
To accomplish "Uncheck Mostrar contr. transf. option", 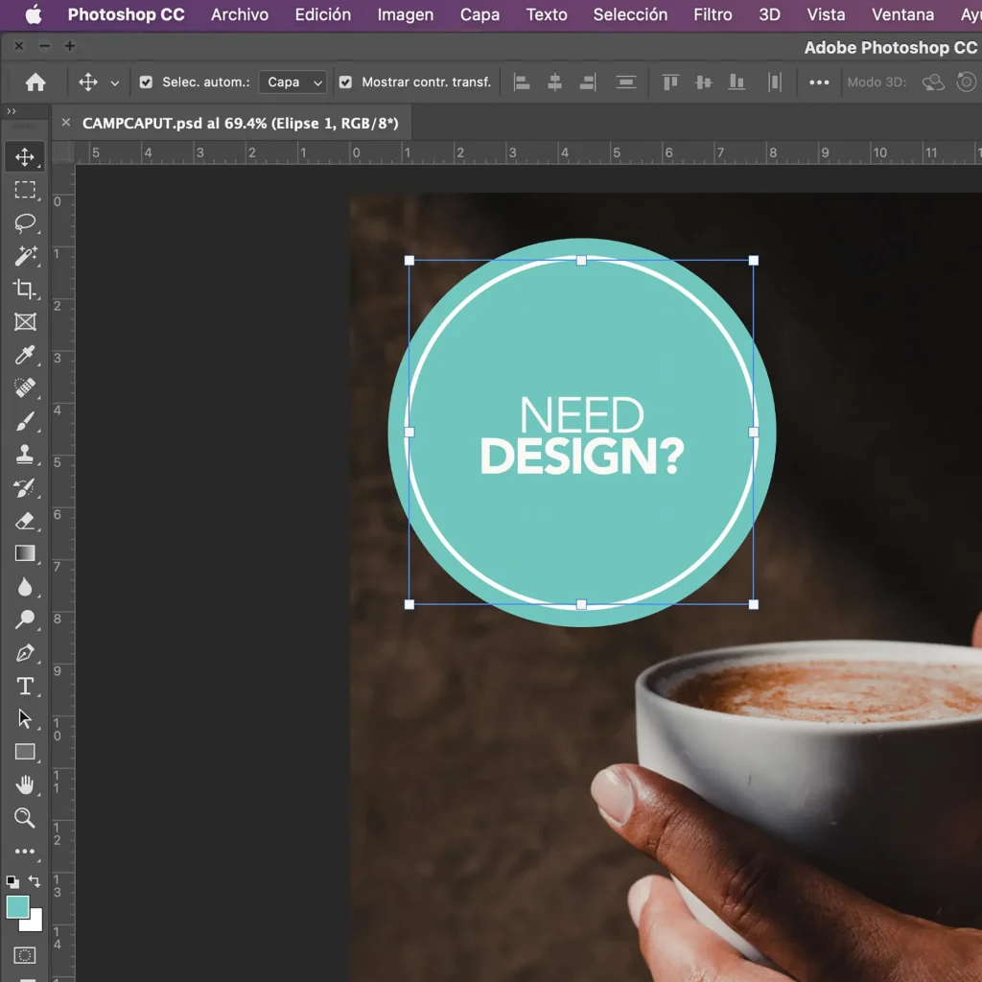I will coord(345,82).
